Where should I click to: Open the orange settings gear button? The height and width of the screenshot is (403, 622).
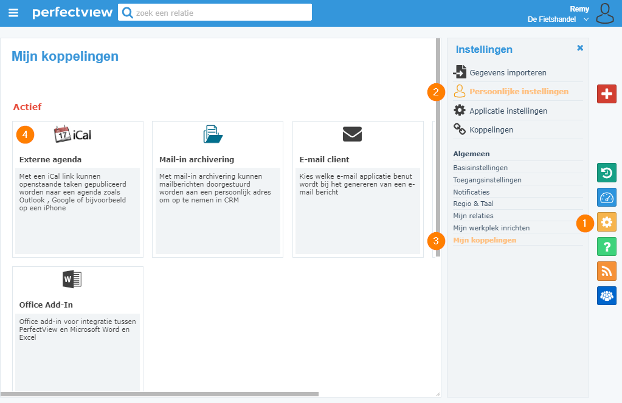[x=607, y=222]
